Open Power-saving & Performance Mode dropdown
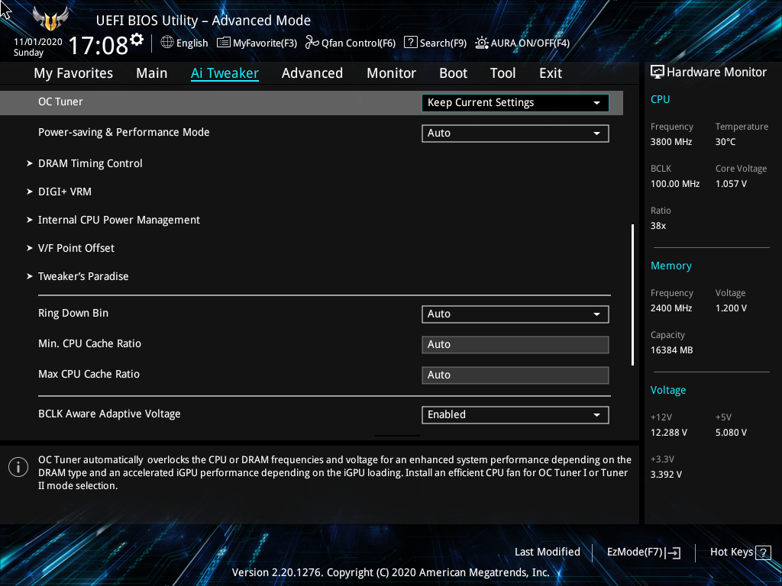 (515, 133)
